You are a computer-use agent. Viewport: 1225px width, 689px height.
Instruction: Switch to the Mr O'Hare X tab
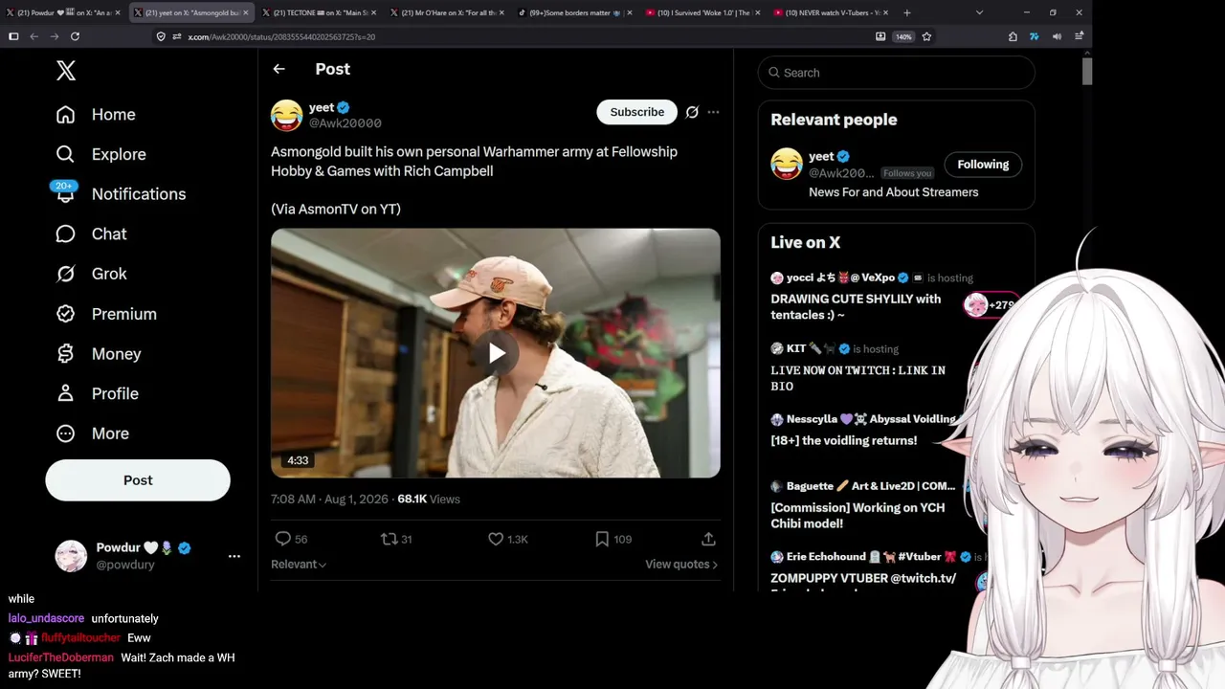(x=447, y=12)
